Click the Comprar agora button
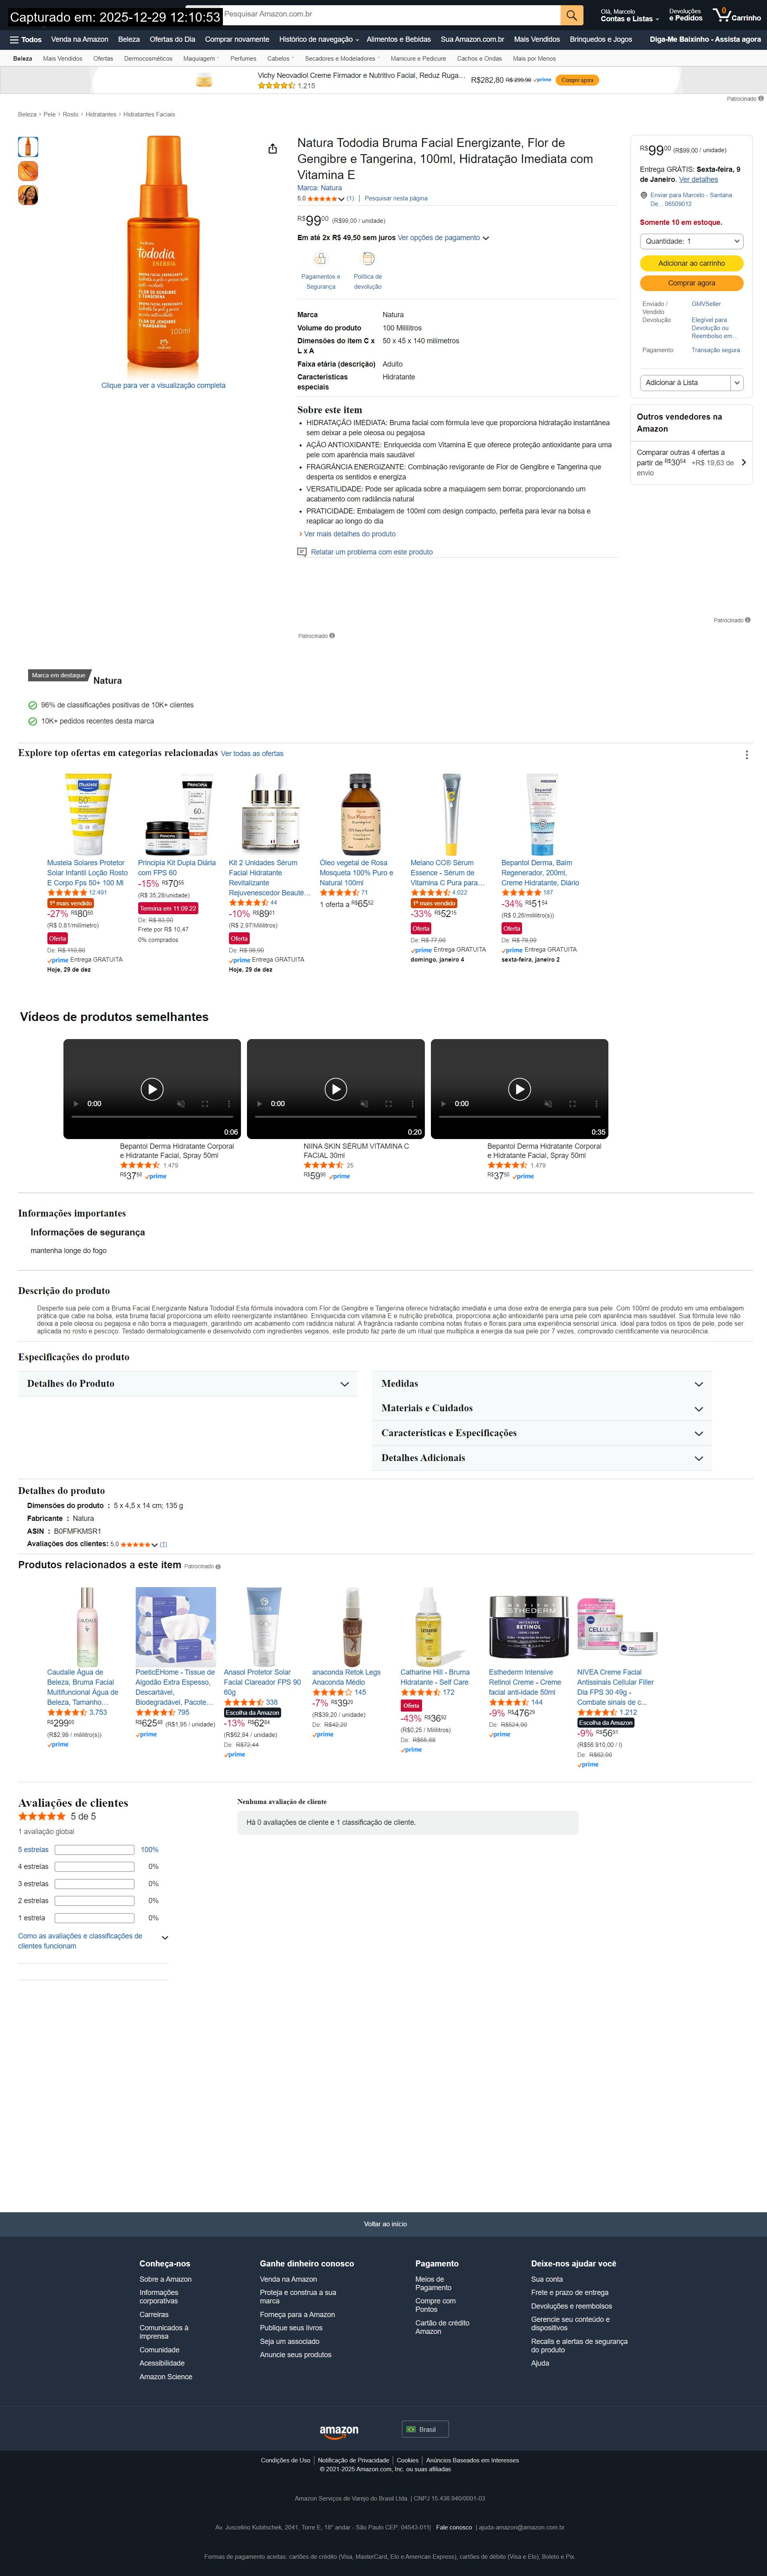The image size is (767, 2576). tap(691, 283)
